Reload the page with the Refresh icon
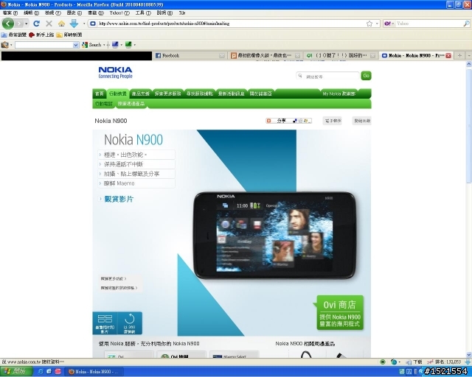This screenshot has height=377, width=472. tap(36, 24)
